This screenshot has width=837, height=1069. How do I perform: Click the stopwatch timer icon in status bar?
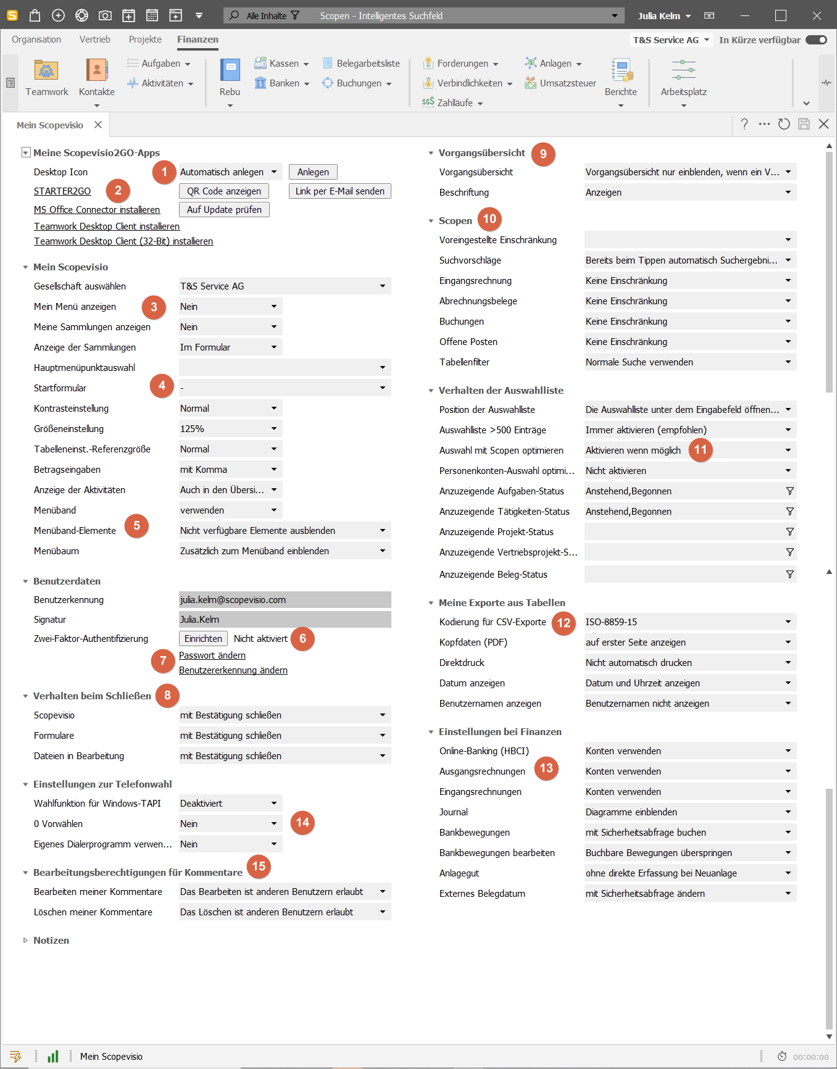[x=782, y=1057]
